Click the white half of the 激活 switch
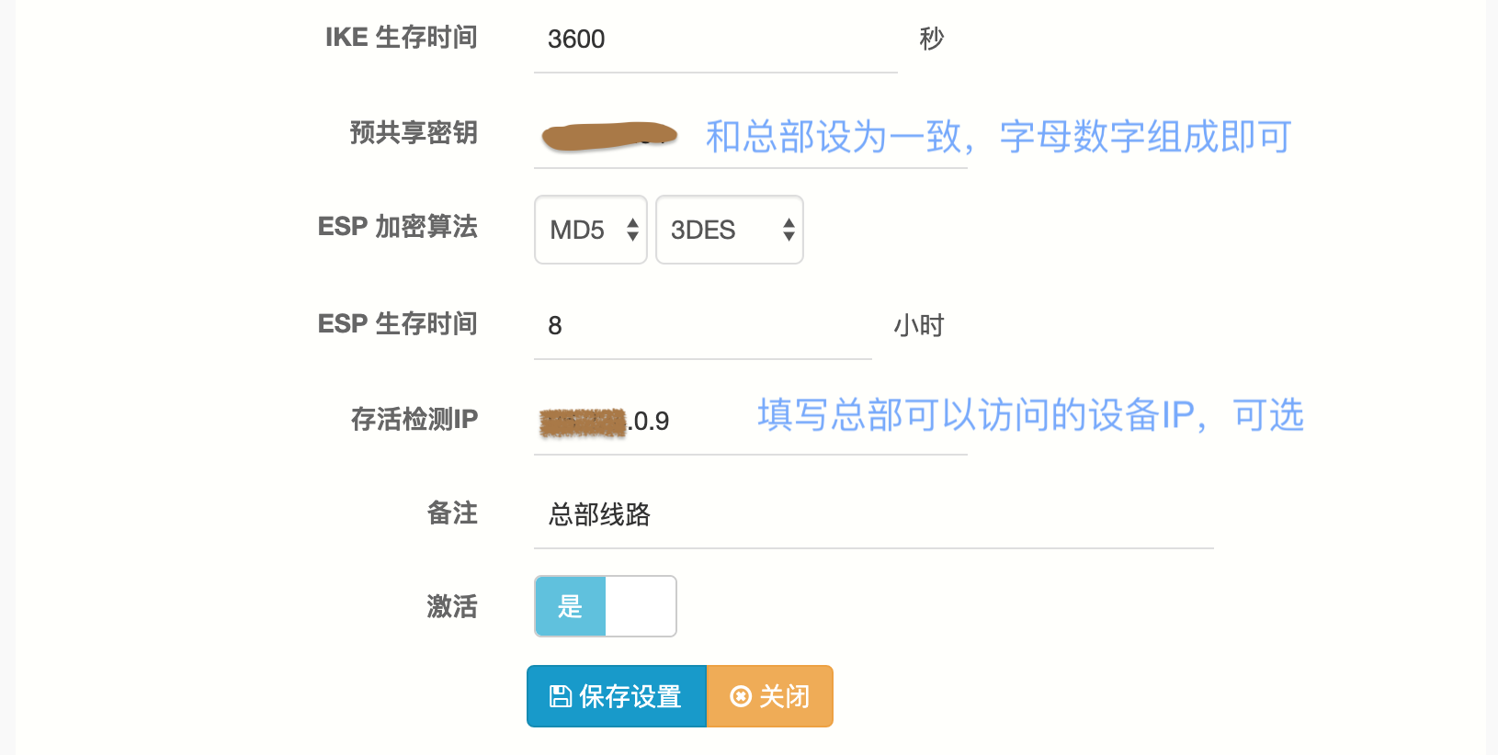 (x=641, y=606)
